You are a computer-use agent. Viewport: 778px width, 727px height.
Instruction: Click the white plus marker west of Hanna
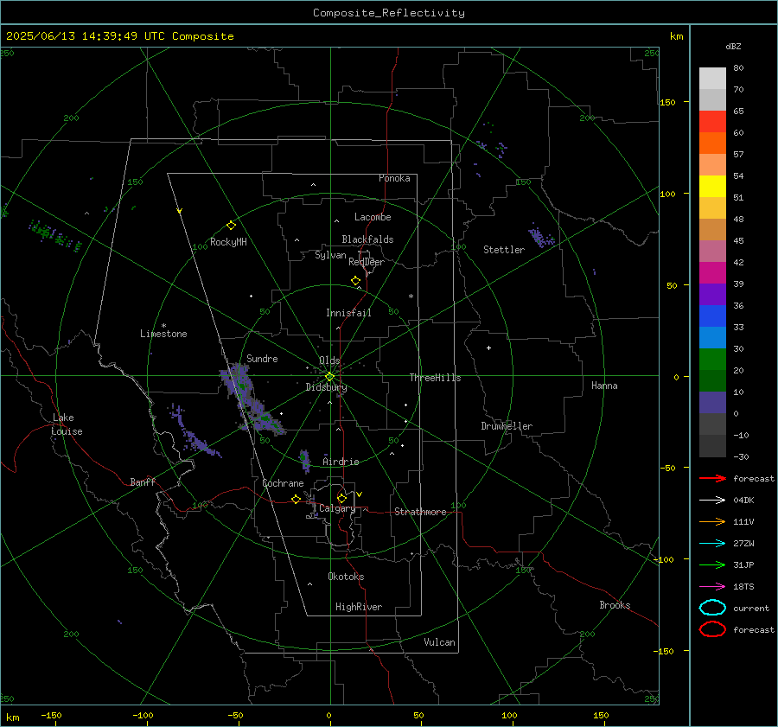coord(488,348)
